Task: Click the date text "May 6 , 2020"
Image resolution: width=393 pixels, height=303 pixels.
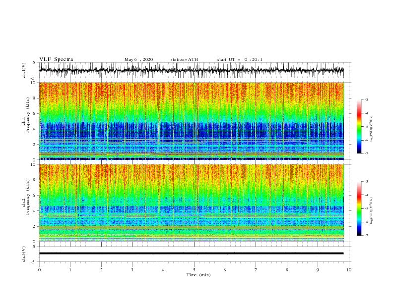Action: pyautogui.click(x=138, y=59)
